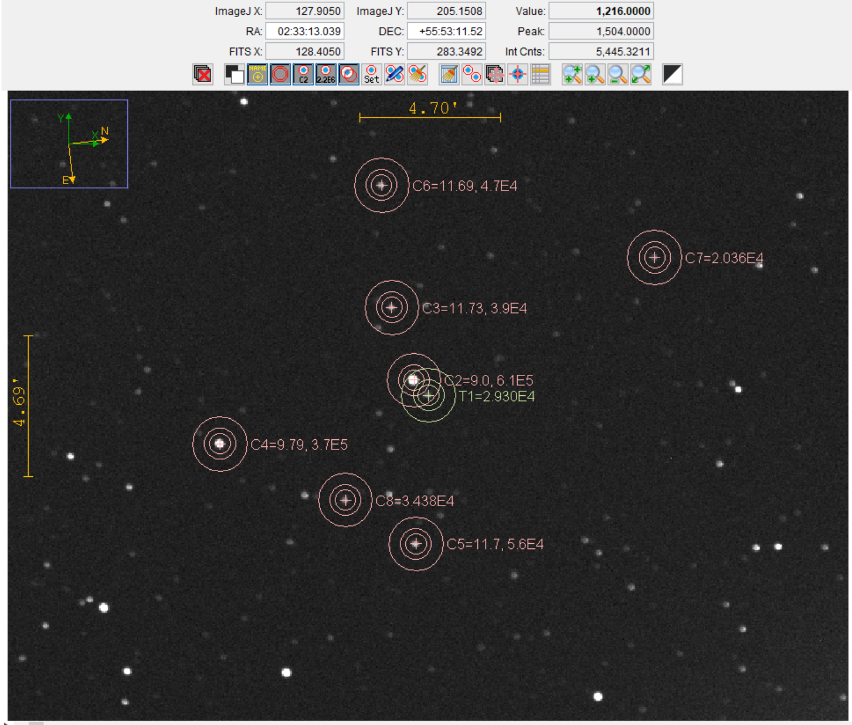Start multi-aperture photometry tool

[x=472, y=74]
